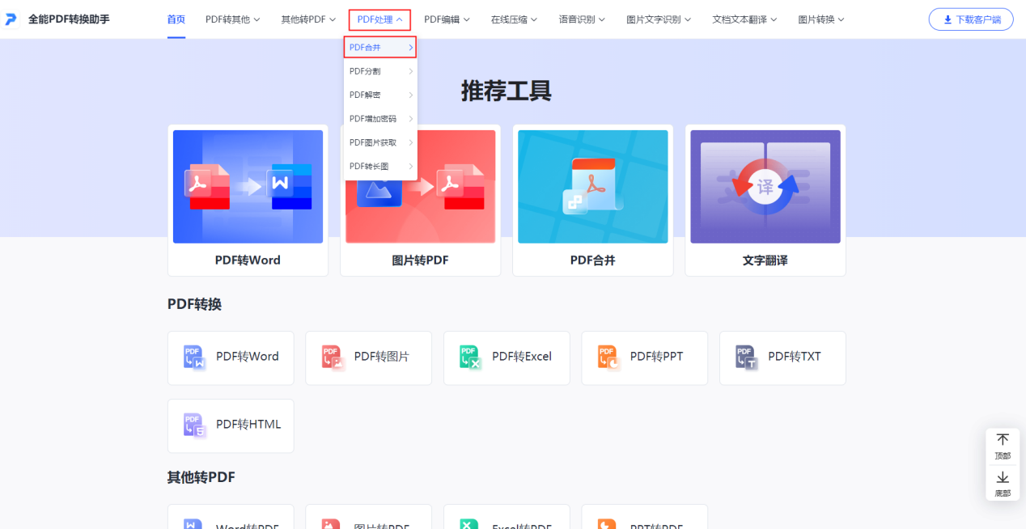This screenshot has height=529, width=1026.
Task: Select the PDF转Word tool icon
Action: [193, 358]
